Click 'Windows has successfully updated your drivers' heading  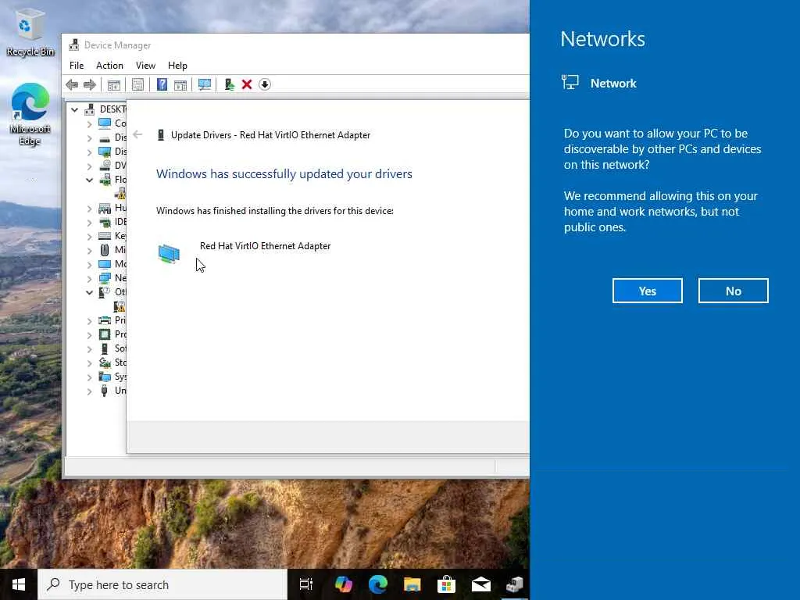click(284, 174)
